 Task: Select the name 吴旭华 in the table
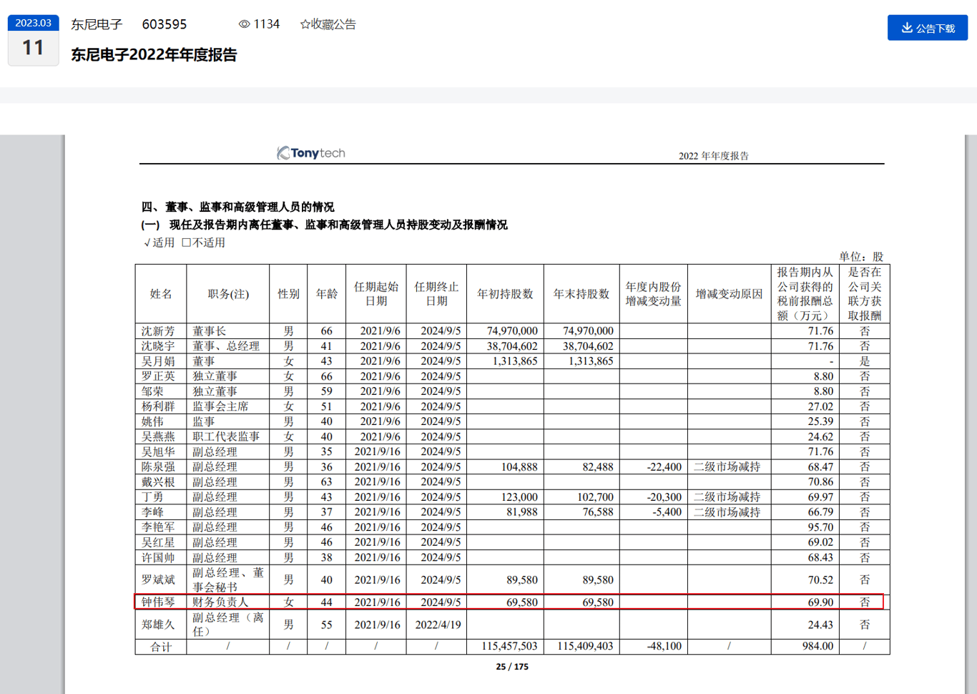pyautogui.click(x=158, y=452)
